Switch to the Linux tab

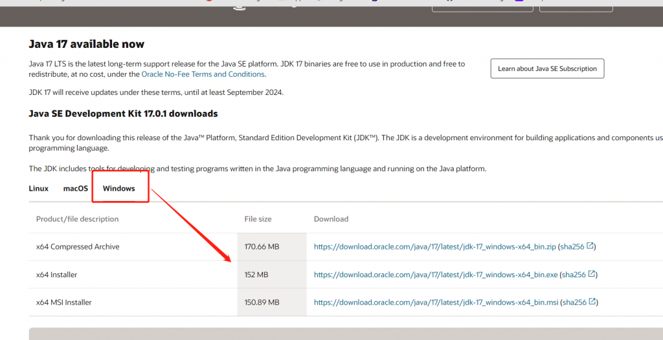[x=38, y=188]
